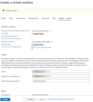The height and width of the screenshot is (102, 93).
Task: Open the Tags tab
Action: (x=54, y=18)
